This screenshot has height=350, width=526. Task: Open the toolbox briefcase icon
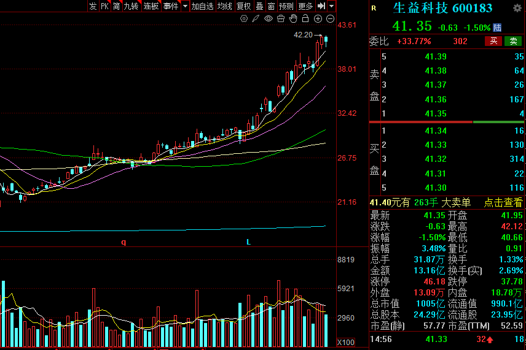pos(281,19)
